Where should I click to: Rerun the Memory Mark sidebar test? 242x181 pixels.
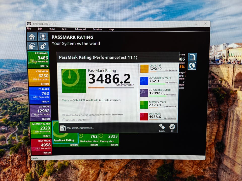coord(46,136)
